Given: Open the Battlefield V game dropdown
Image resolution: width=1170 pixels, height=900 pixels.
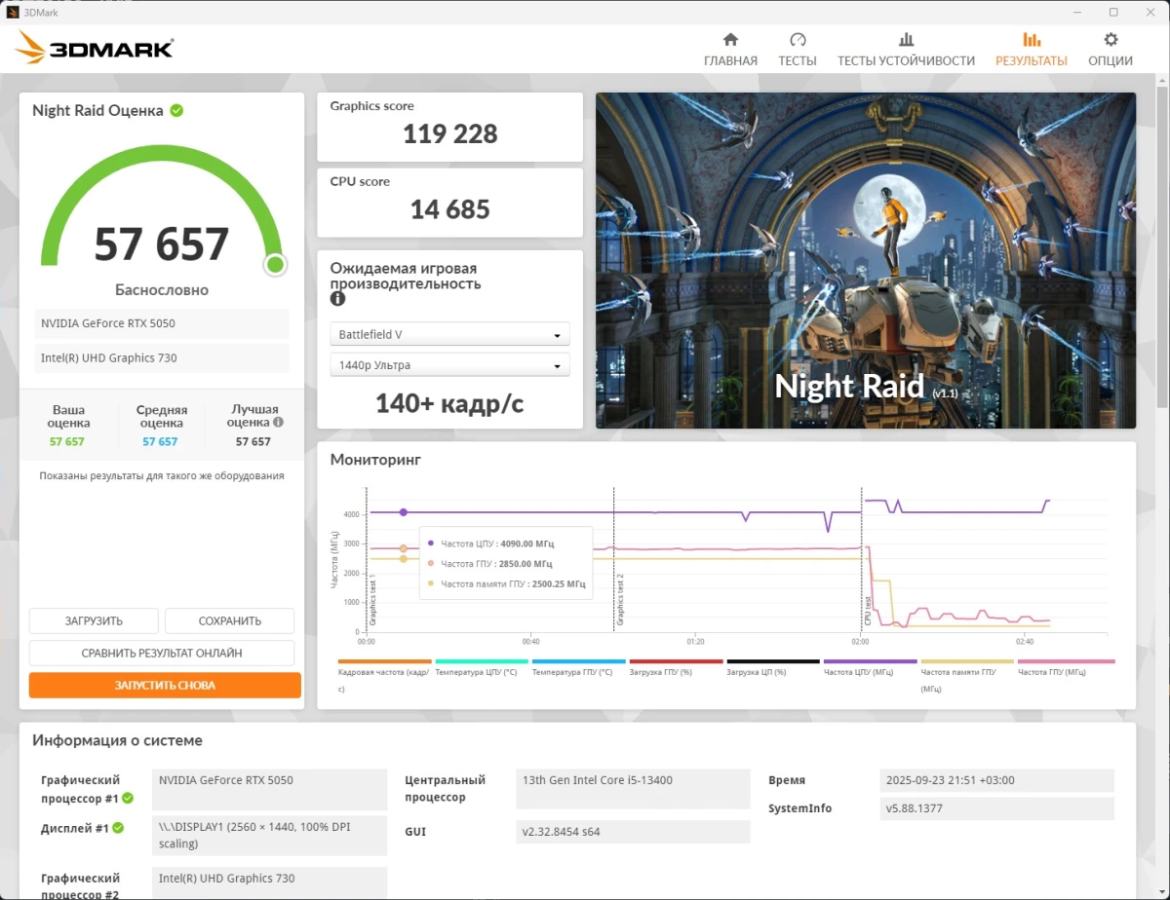Looking at the screenshot, I should coord(449,333).
